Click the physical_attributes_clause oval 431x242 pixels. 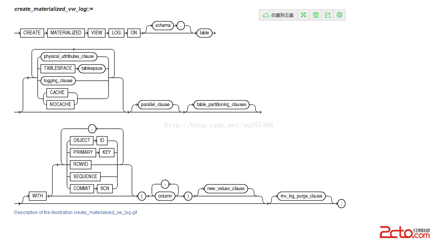[69, 56]
